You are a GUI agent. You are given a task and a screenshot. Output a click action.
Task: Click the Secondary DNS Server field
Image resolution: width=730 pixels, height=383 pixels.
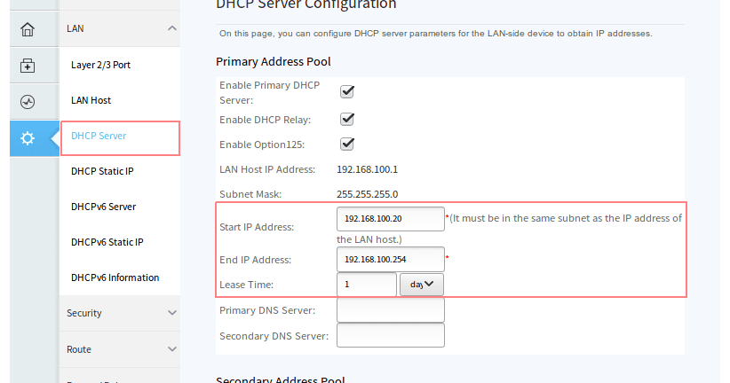coord(391,336)
